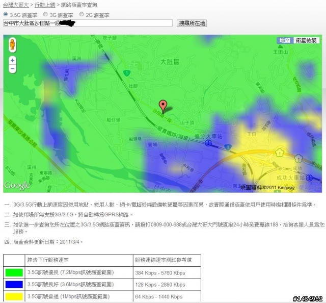Click the 王田 map label
326x303 pixels.
tap(251, 134)
